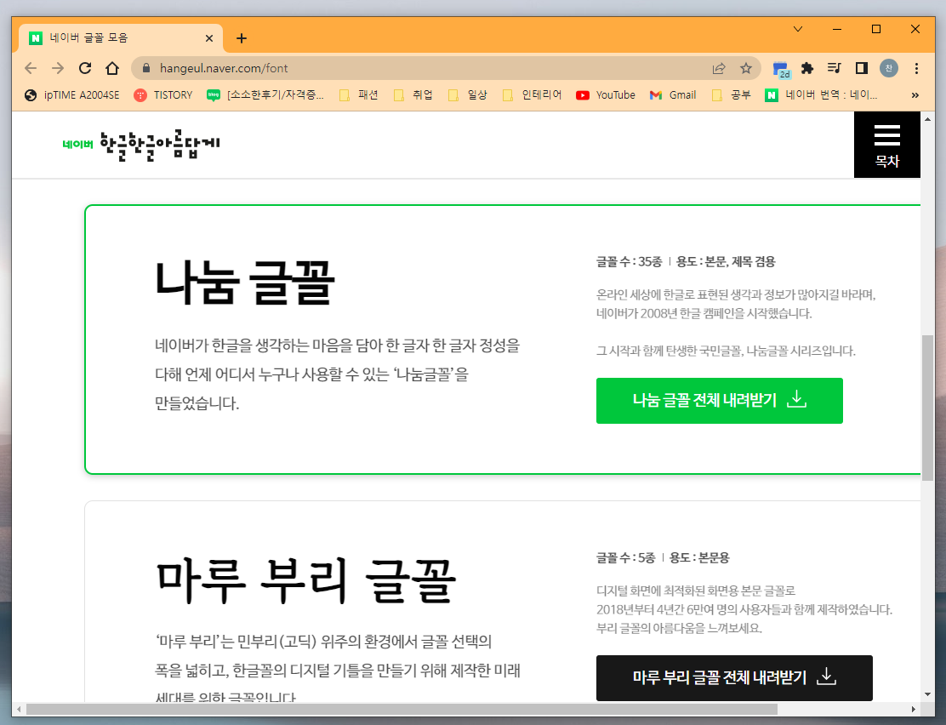Close the 네이버 글꼴 모음 tab
The width and height of the screenshot is (946, 725).
(209, 38)
